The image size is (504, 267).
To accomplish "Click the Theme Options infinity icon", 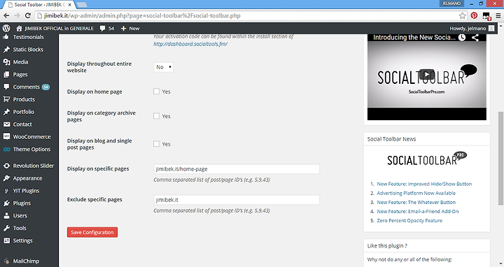I will click(x=6, y=149).
